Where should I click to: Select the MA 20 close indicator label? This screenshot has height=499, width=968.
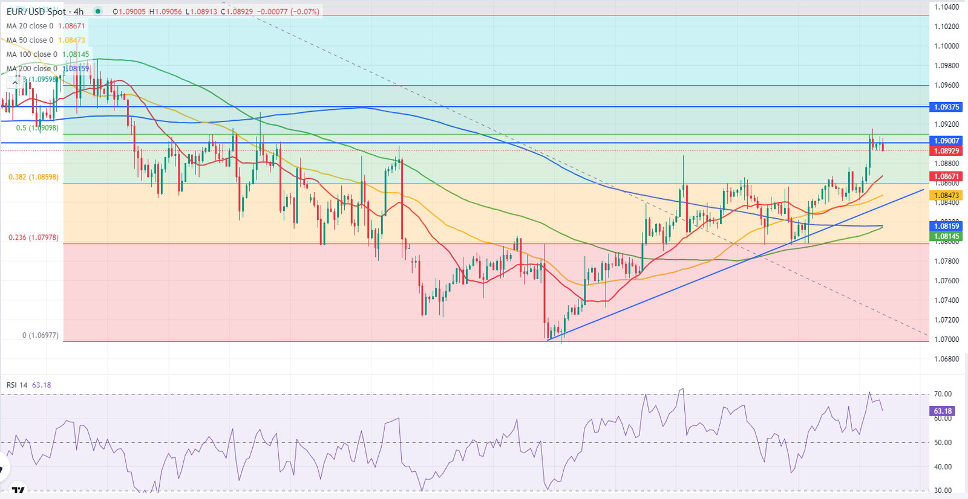(x=30, y=26)
